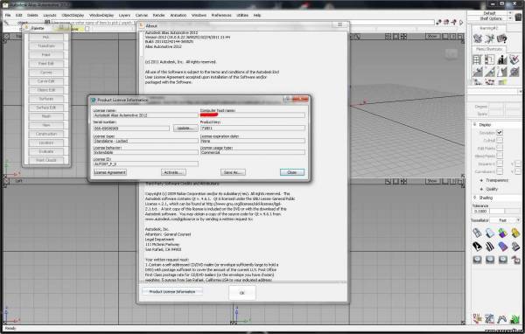Image resolution: width=525 pixels, height=334 pixels.
Task: Click Close in Product License Information dialog
Action: pos(292,172)
